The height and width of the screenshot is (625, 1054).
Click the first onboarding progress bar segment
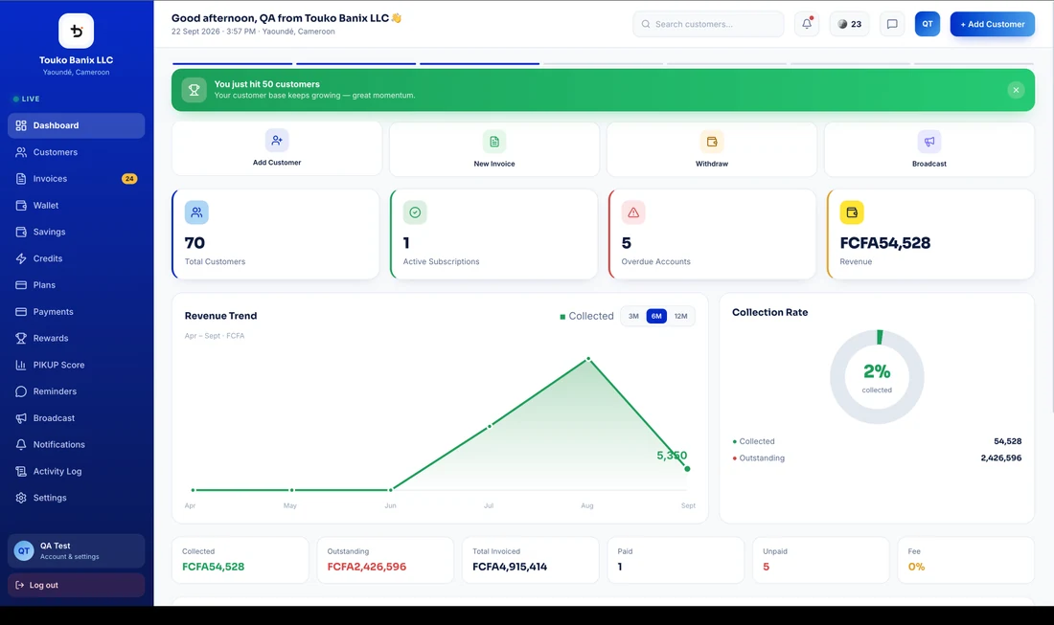pyautogui.click(x=232, y=64)
